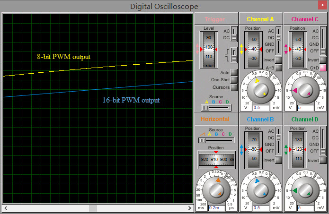Screen dimensions: 329x214
Task: Click the Channel B panel header
Action: tap(260, 119)
